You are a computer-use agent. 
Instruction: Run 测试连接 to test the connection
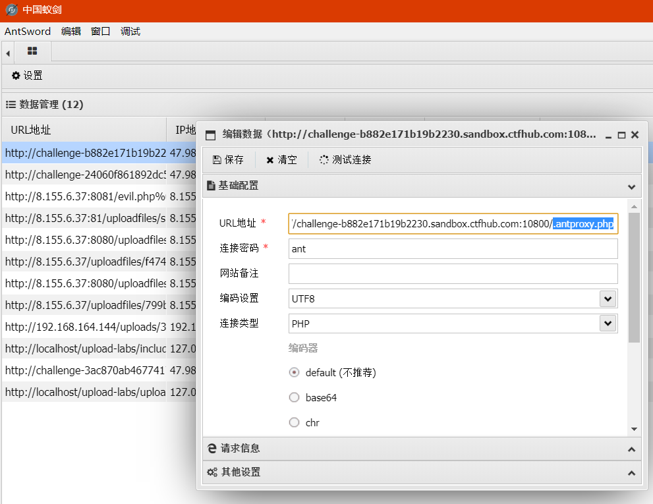[x=323, y=159]
